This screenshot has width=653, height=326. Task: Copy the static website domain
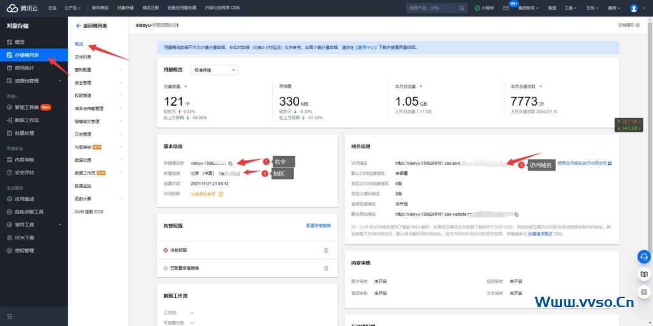pos(517,215)
